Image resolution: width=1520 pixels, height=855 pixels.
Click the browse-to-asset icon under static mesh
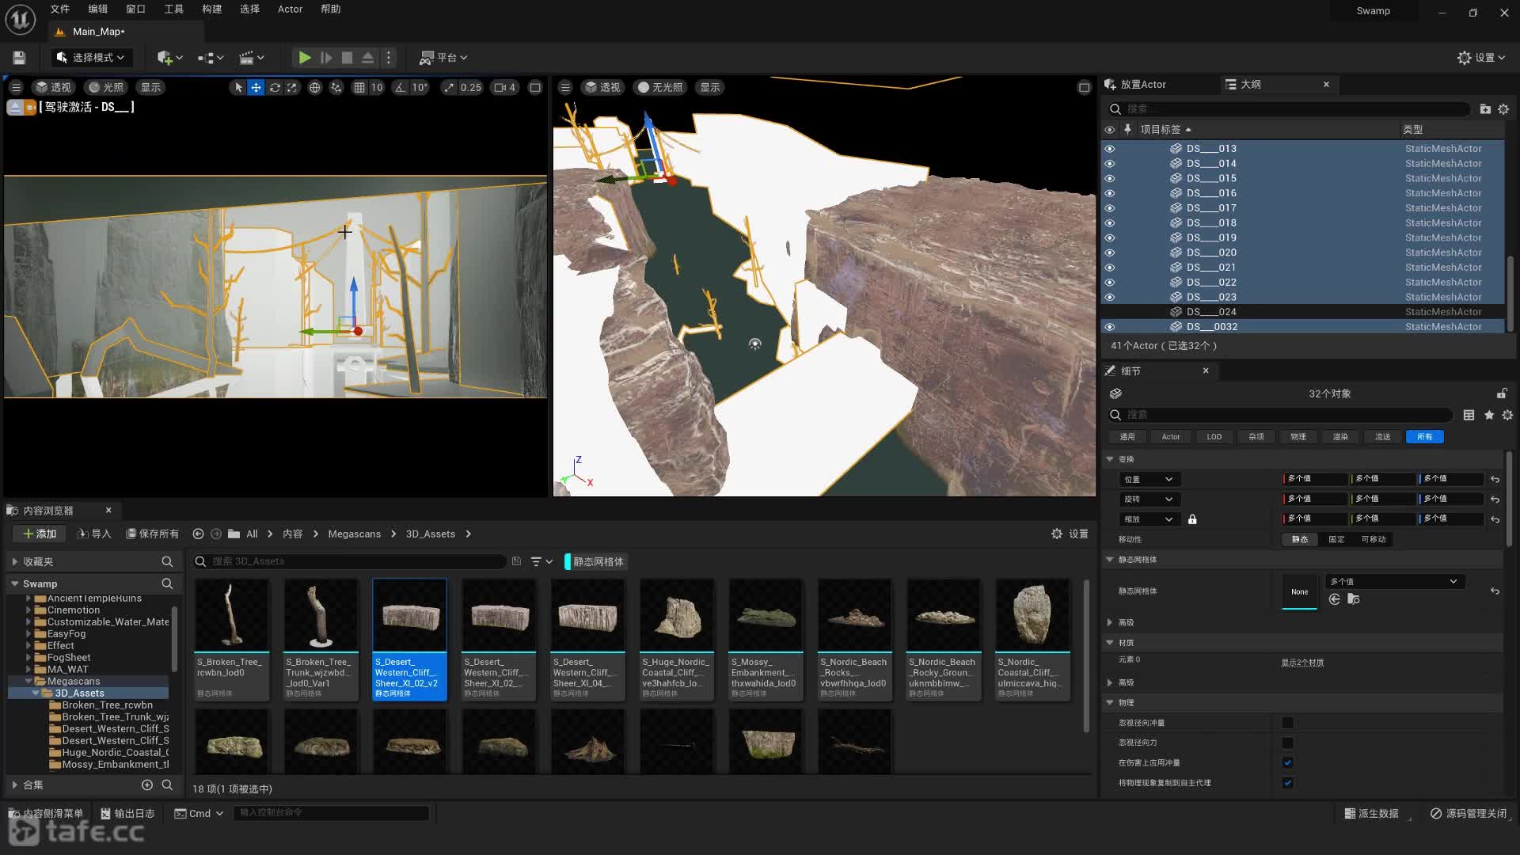tap(1353, 599)
